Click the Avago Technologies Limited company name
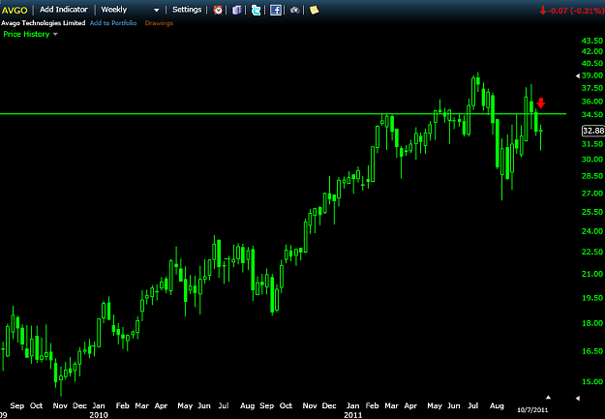 click(44, 23)
